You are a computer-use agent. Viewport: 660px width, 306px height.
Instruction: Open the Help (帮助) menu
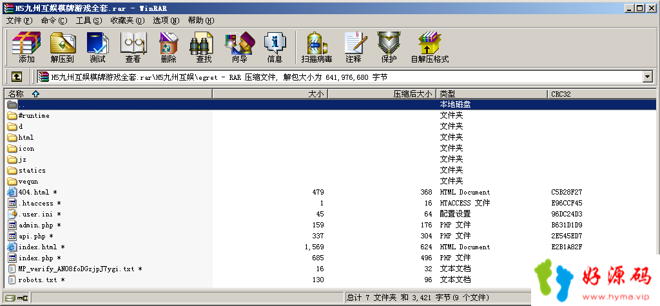[201, 20]
